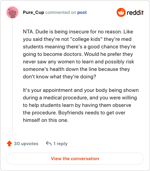150x171 pixels.
Task: Open the Pure_Cup username profile
Action: point(33,12)
